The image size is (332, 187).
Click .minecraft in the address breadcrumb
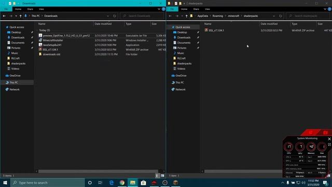(233, 16)
